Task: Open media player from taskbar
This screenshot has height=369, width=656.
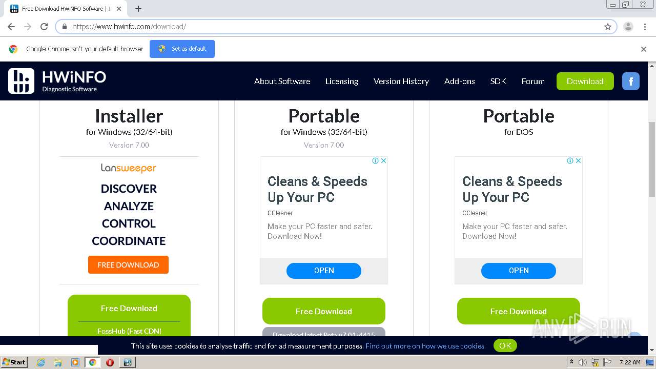Action: pos(75,362)
